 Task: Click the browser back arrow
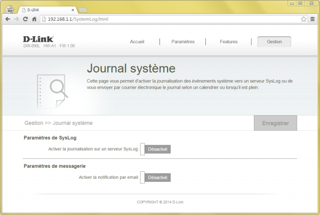[x=7, y=19]
